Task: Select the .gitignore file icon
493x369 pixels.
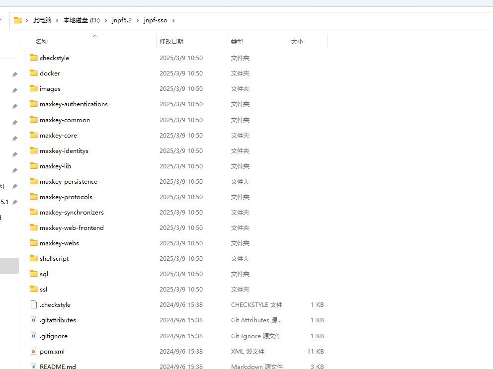Action: click(x=34, y=336)
